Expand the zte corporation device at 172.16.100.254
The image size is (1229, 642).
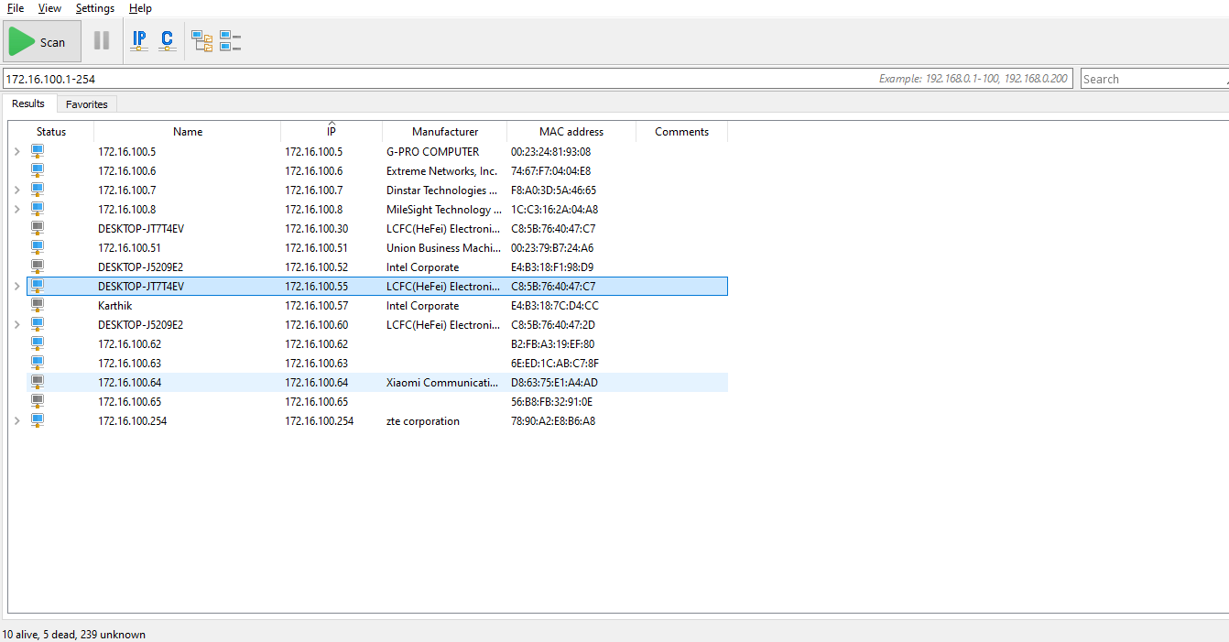point(16,420)
